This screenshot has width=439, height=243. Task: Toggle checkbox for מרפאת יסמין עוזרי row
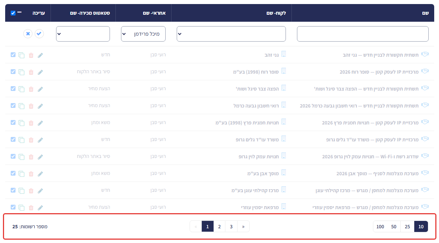pyautogui.click(x=13, y=207)
